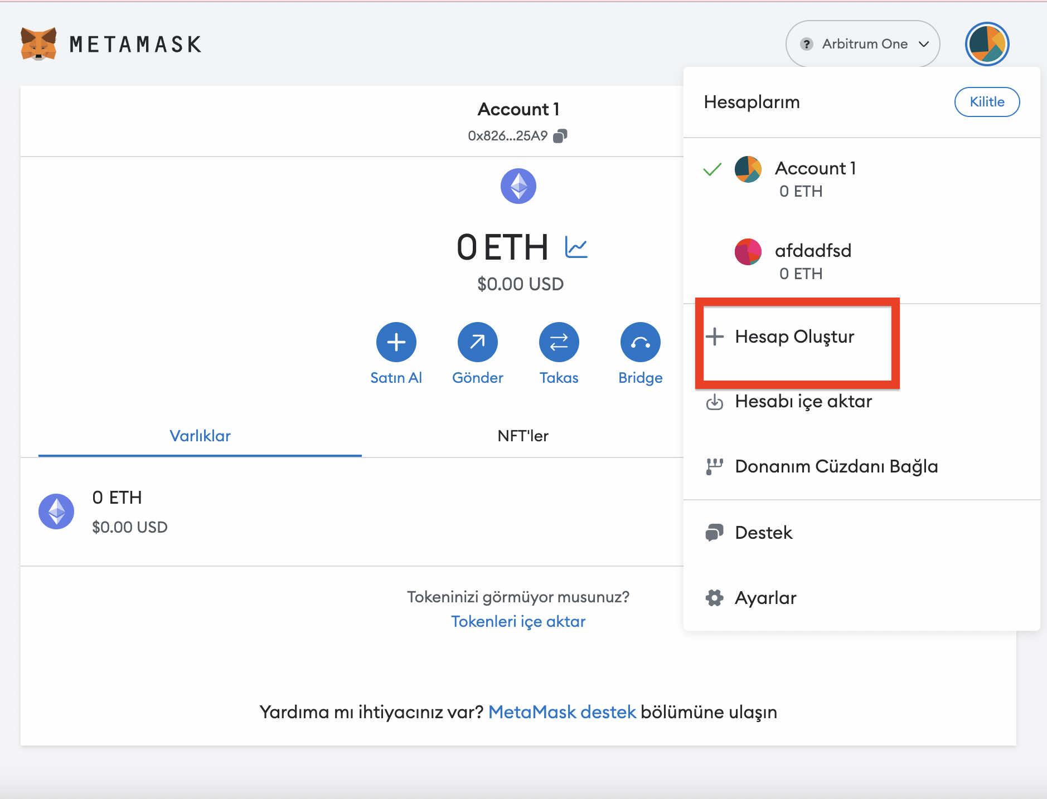Click the import icon beside Hesabı içe aktar
This screenshot has height=799, width=1047.
(x=715, y=402)
